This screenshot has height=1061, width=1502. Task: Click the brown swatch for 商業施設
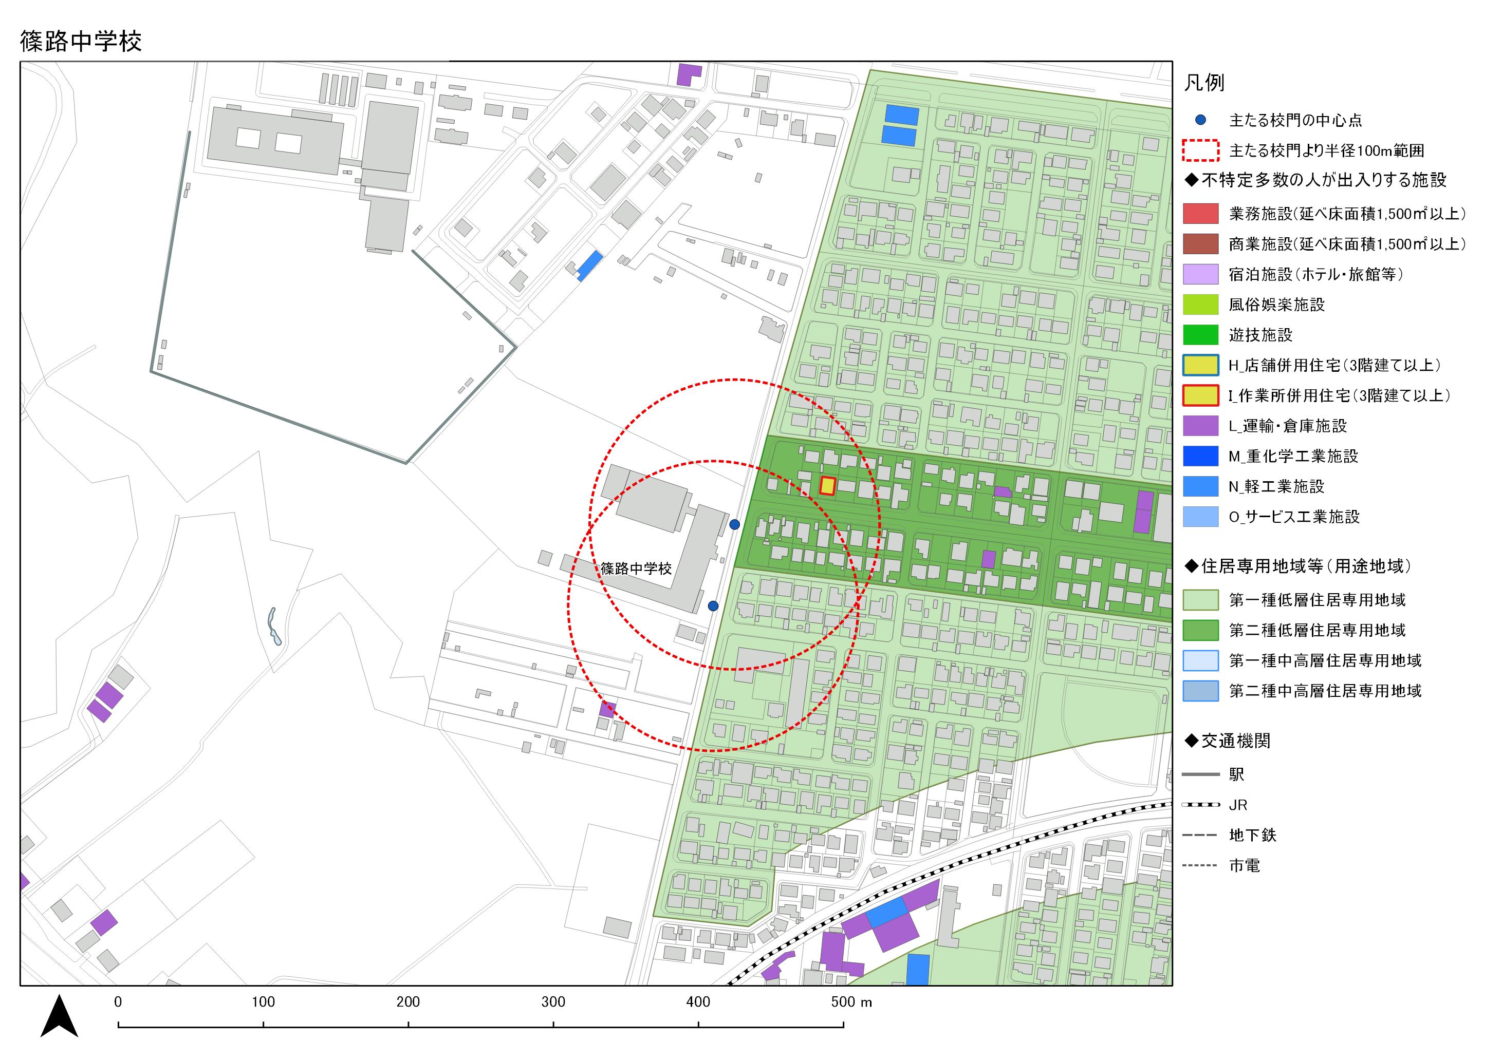[1200, 244]
